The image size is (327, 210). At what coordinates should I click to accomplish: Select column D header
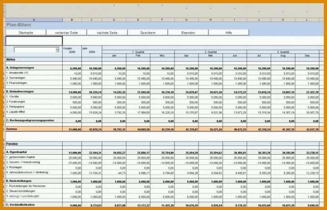pos(114,20)
